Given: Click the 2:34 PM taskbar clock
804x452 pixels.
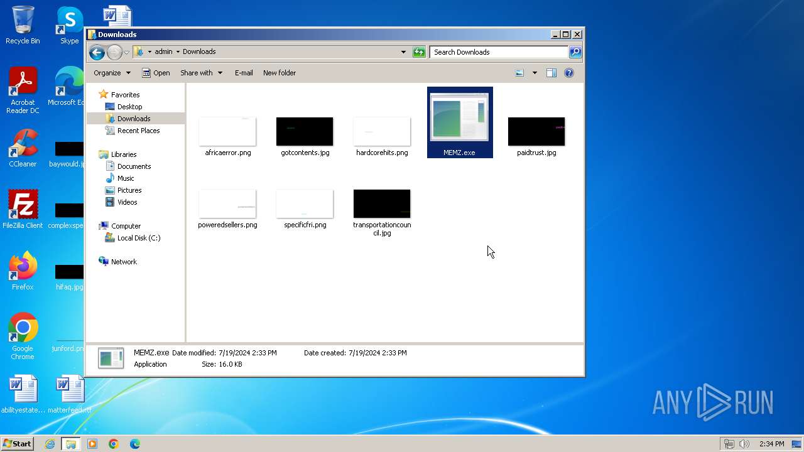Looking at the screenshot, I should [771, 444].
